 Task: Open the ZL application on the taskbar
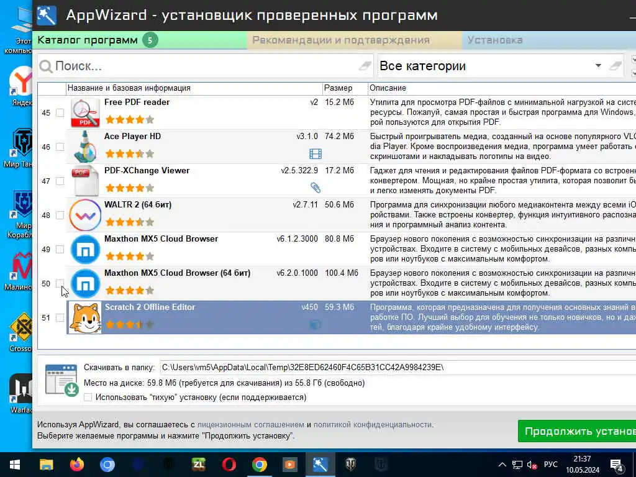pos(199,465)
